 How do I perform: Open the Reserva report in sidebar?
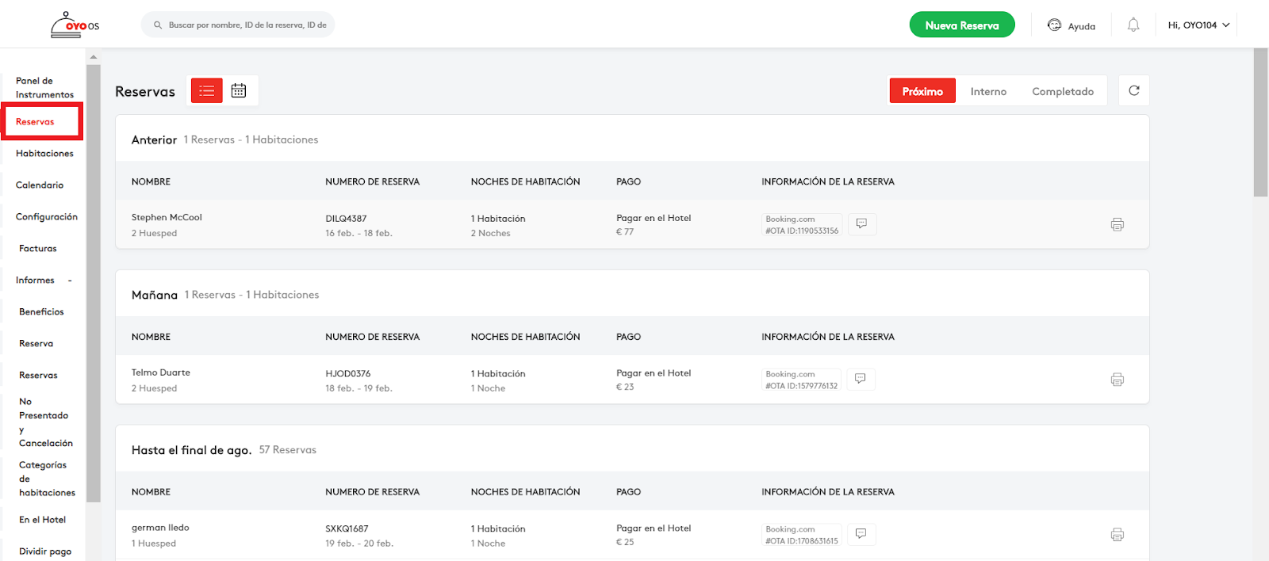[x=36, y=344]
